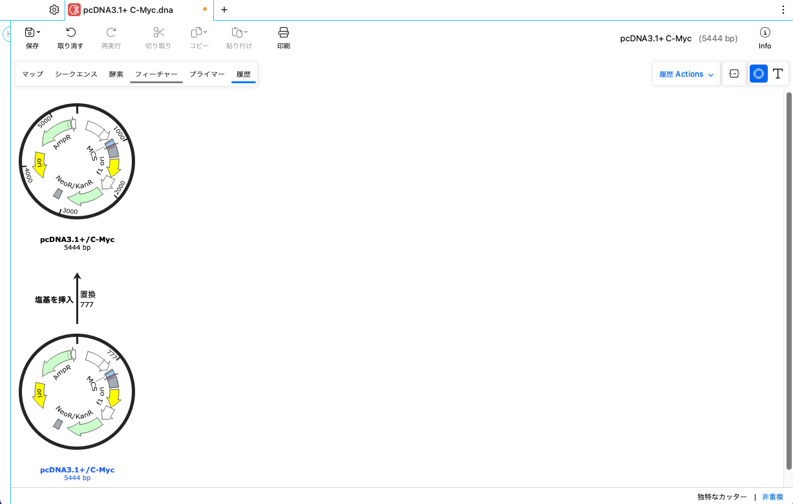Click the blue pcDNA3.1+/C-Myc ancestor name

click(x=77, y=470)
